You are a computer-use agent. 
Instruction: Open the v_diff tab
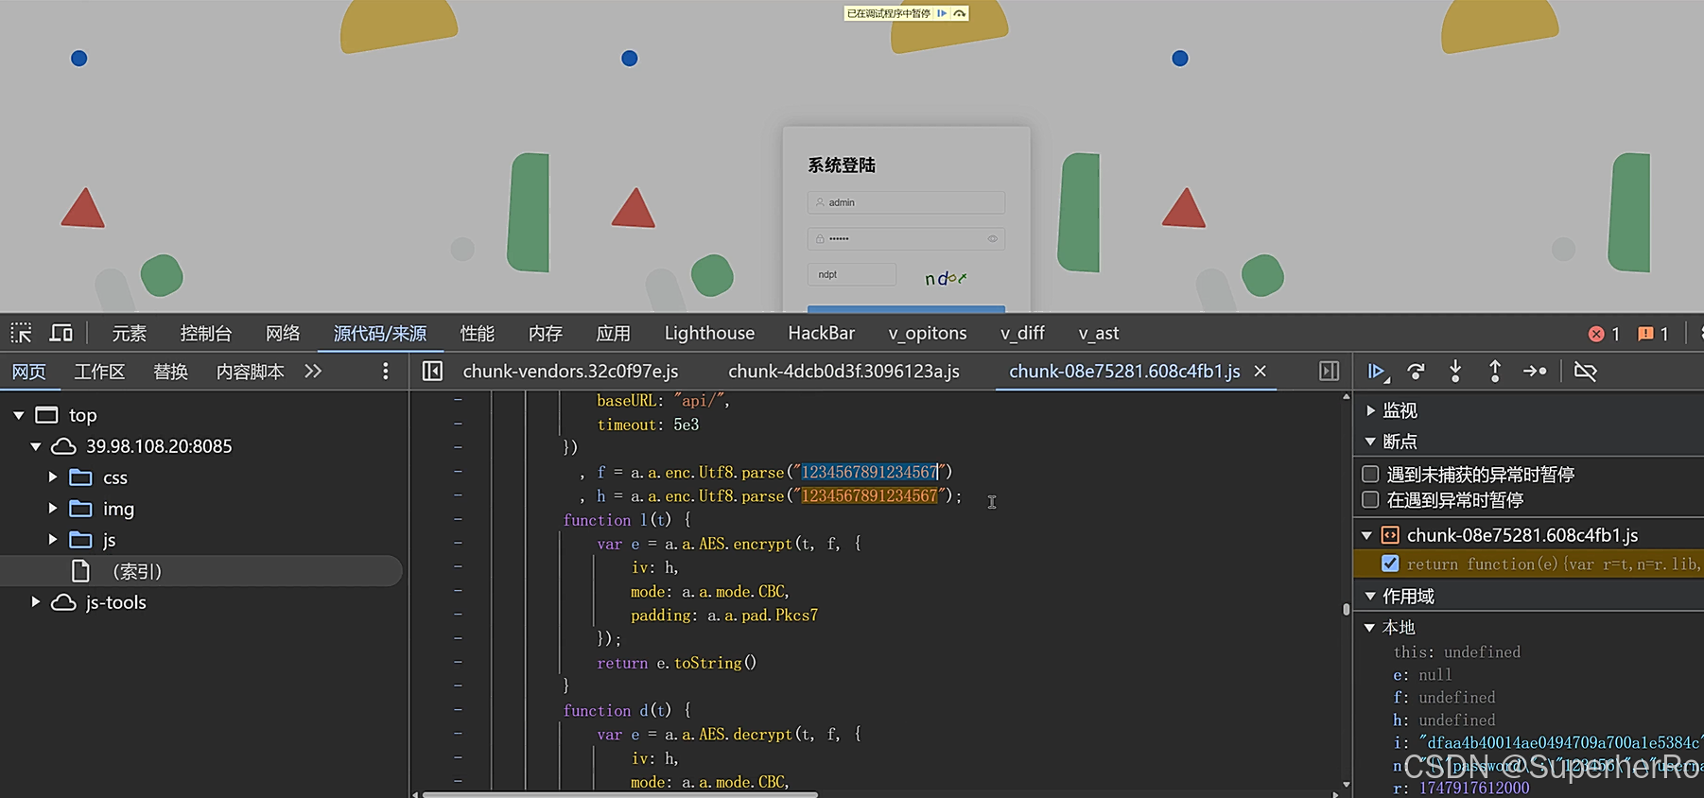1022,333
